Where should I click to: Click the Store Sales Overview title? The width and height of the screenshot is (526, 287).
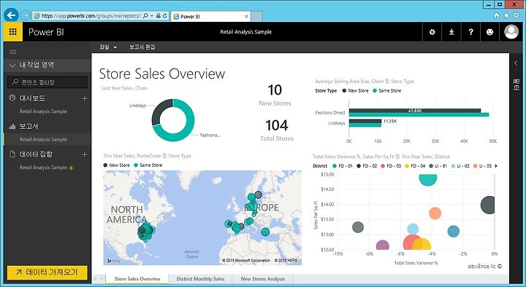click(162, 74)
